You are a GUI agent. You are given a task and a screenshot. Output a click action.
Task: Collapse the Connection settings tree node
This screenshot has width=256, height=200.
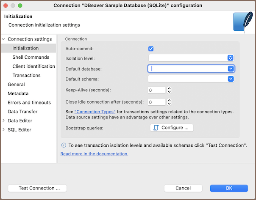pos(4,39)
